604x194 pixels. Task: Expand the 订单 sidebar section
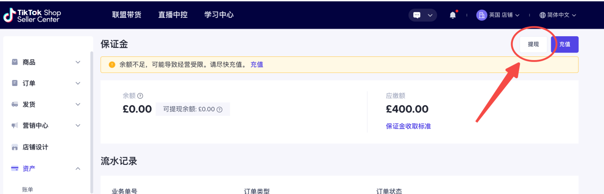pos(46,83)
